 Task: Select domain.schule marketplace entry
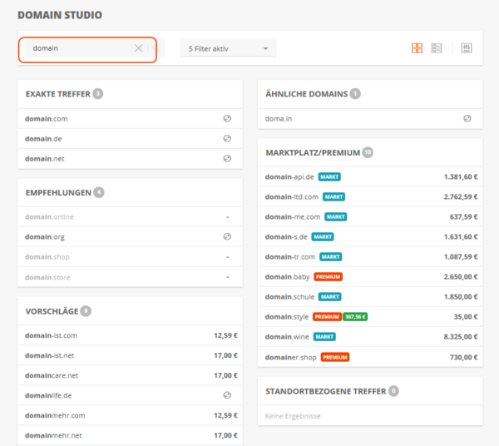[370, 297]
